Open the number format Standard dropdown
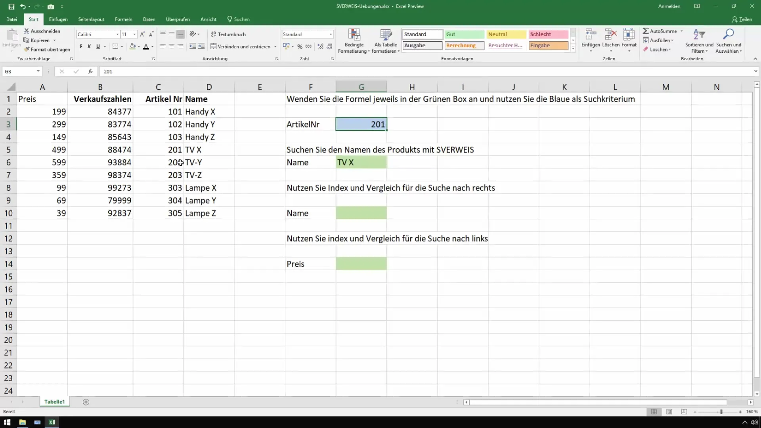 [x=331, y=34]
